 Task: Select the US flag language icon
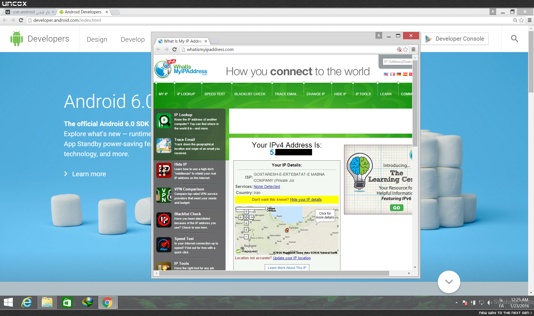(386, 74)
